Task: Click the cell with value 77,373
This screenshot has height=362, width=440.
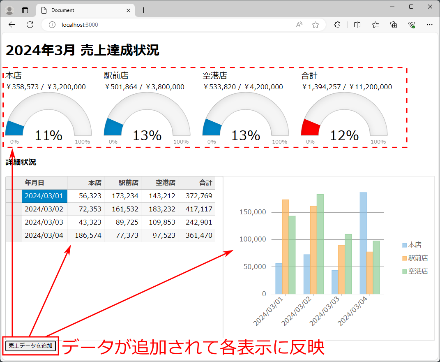Action: pos(122,236)
